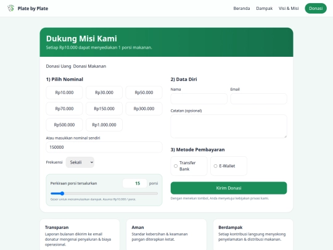Image resolution: width=333 pixels, height=250 pixels.
Task: Click the '3) Metode Pembayaran' section title
Action: pos(197,149)
